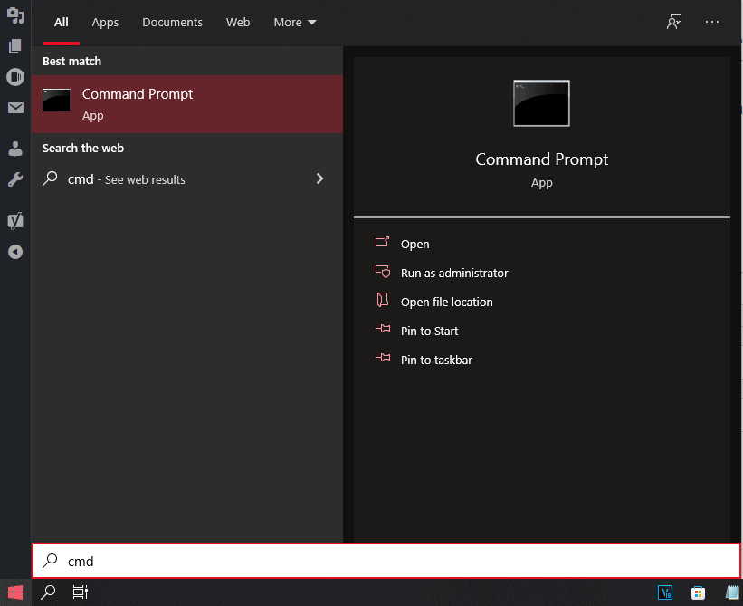The image size is (743, 606).
Task: Pin Command Prompt to Start
Action: coord(429,331)
